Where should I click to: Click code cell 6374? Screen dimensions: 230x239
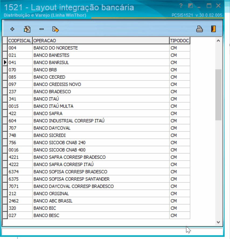20,172
